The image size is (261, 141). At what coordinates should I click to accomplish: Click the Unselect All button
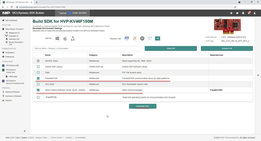[x=227, y=48]
